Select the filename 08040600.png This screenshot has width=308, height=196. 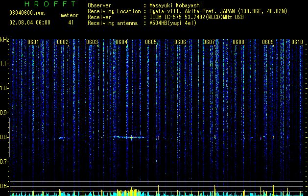click(x=27, y=13)
